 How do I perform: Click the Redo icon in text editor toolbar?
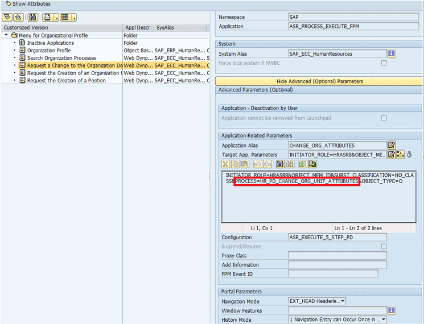pyautogui.click(x=267, y=164)
